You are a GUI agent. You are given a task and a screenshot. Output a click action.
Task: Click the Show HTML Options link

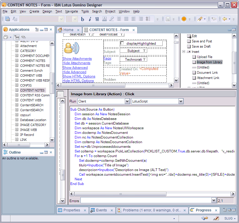click(79, 76)
